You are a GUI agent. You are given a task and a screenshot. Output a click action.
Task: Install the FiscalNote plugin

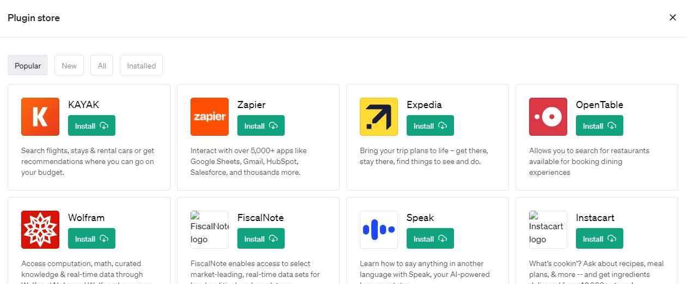click(261, 239)
